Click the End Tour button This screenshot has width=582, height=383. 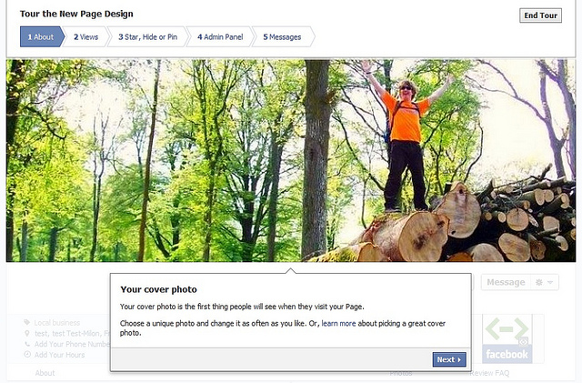coord(540,15)
